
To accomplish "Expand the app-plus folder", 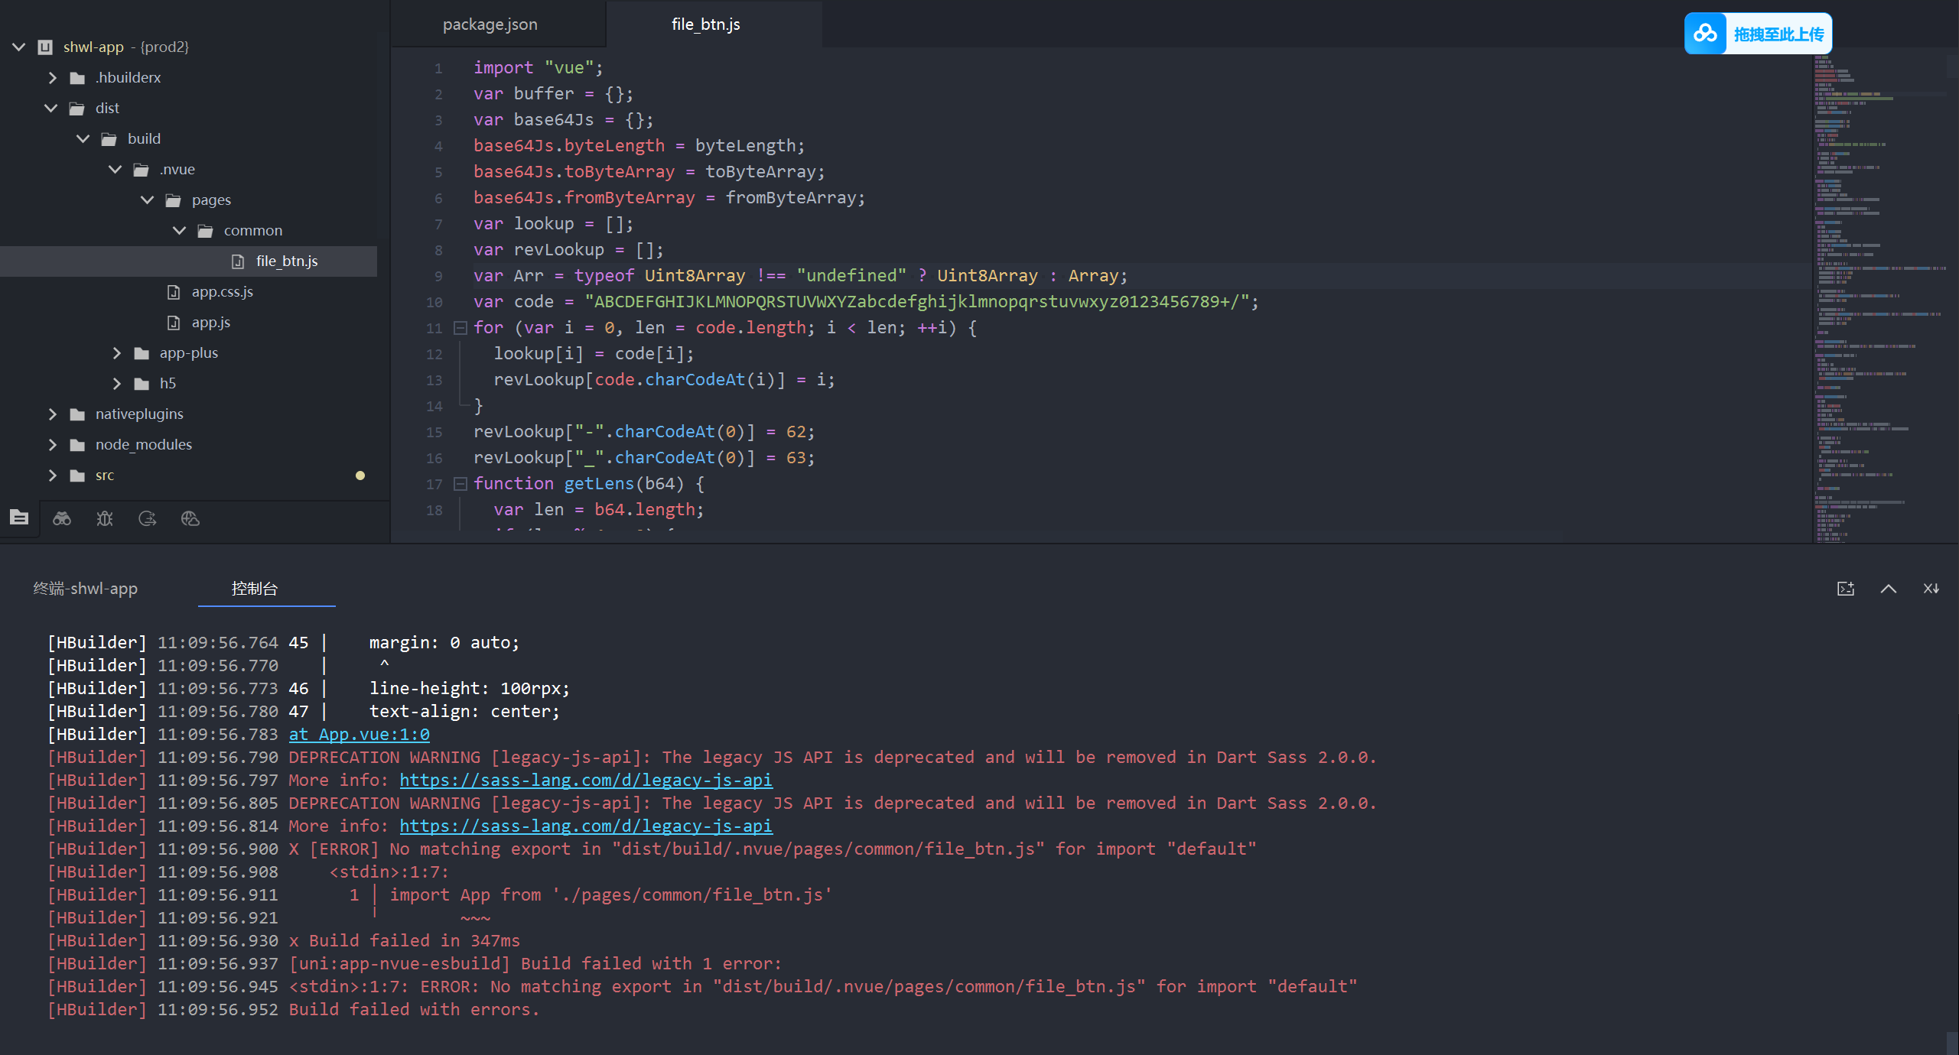I will point(116,353).
